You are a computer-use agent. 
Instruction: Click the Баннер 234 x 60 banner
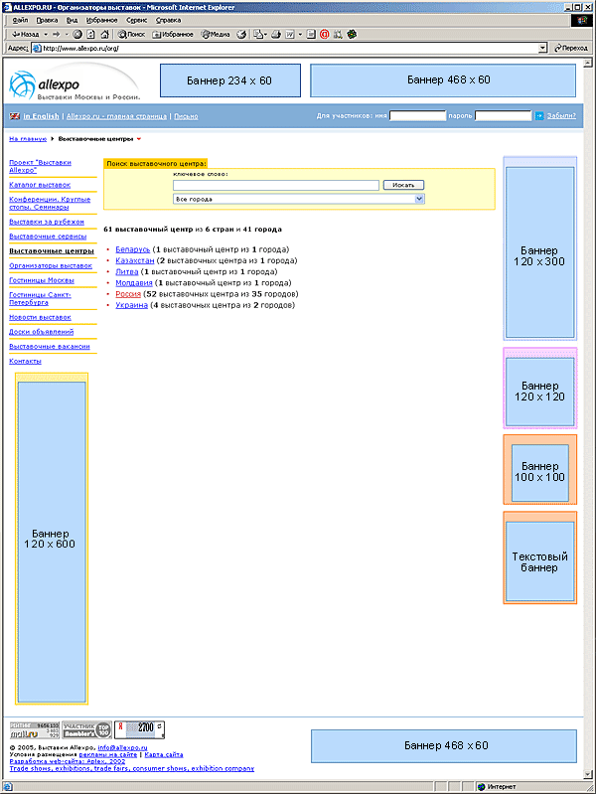tap(229, 80)
